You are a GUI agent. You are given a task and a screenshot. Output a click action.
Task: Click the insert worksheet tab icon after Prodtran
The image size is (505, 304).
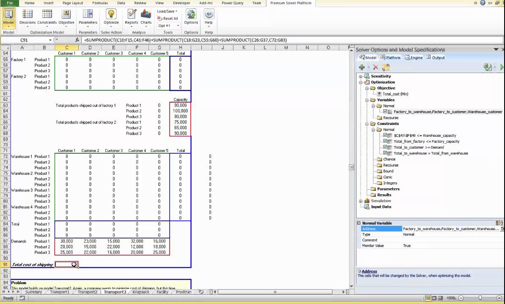point(201,292)
